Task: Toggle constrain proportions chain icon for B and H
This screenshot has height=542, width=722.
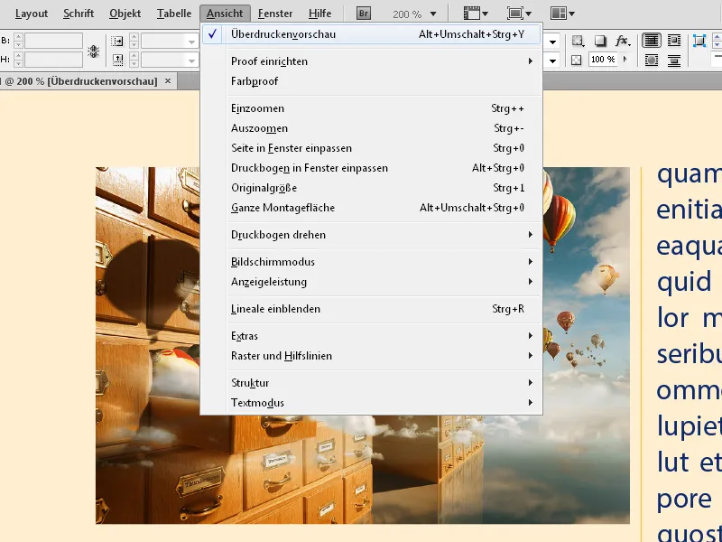Action: click(94, 51)
